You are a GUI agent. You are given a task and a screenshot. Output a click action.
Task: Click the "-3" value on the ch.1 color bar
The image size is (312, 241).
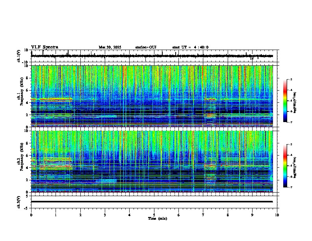point(291,80)
